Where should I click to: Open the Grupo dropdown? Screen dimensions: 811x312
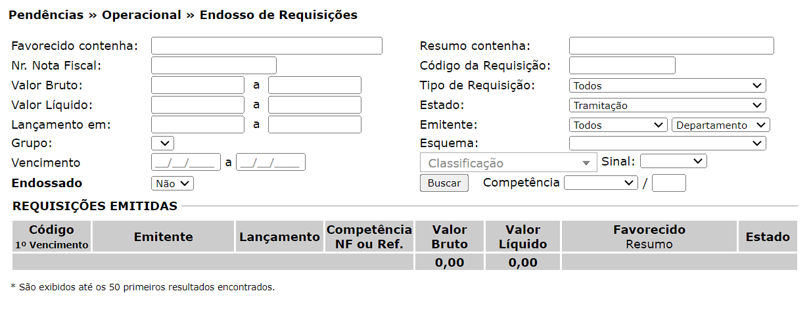point(162,143)
